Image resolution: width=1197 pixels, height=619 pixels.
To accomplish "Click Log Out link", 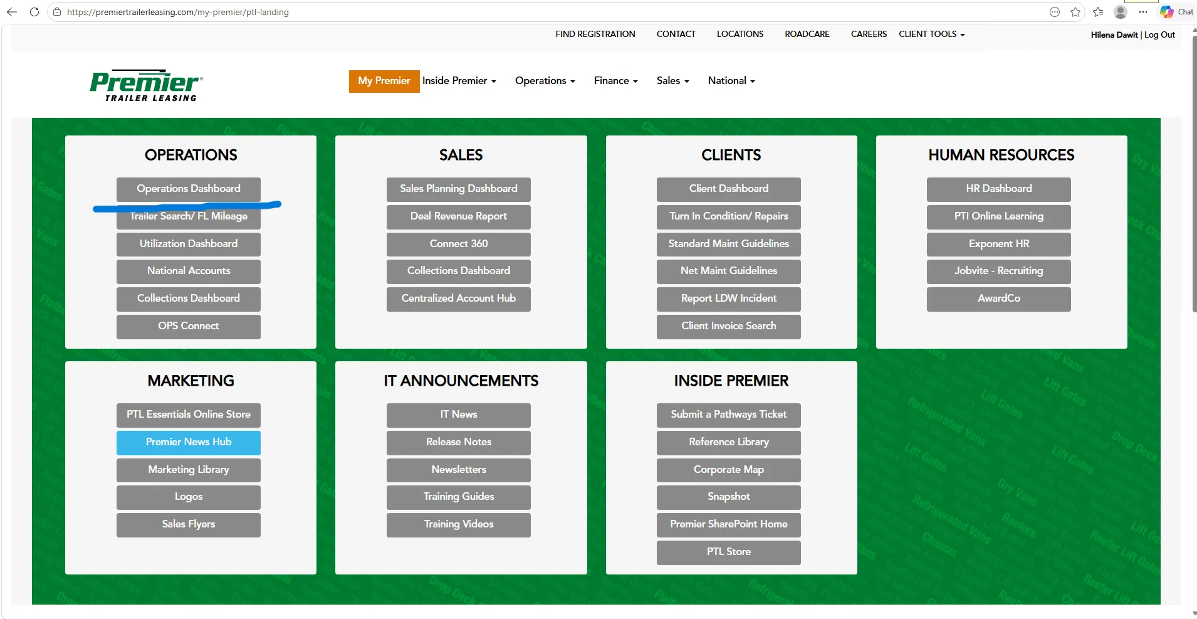I will (x=1159, y=34).
